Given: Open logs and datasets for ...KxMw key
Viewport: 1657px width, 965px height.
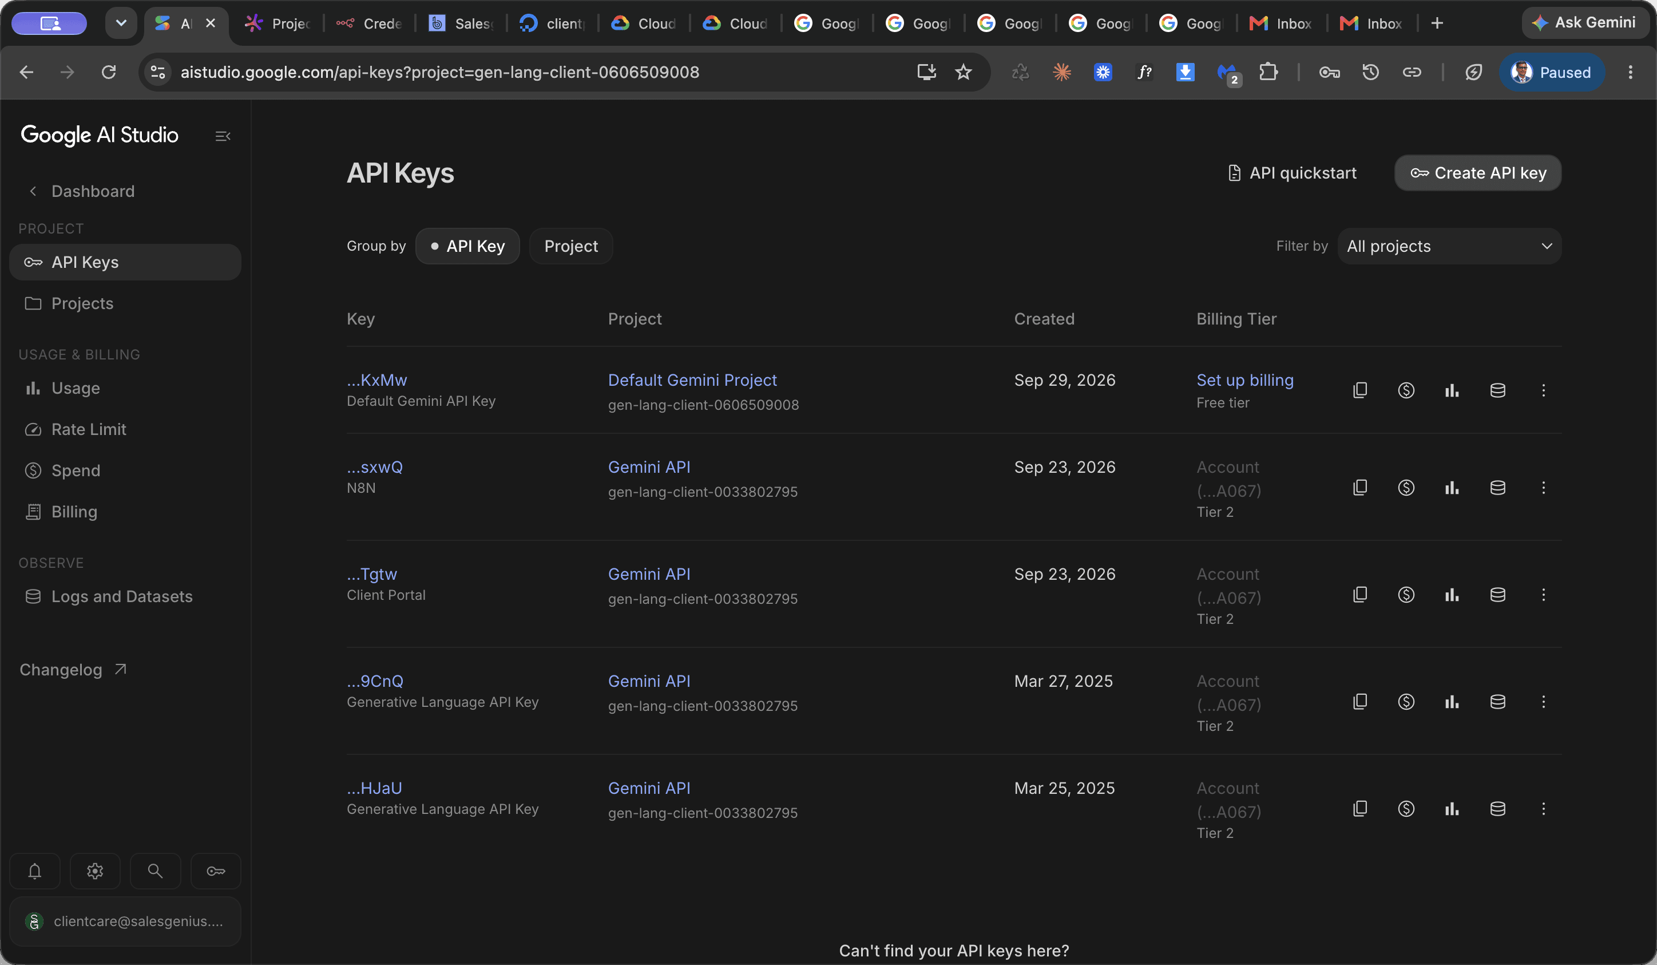Looking at the screenshot, I should 1497,390.
